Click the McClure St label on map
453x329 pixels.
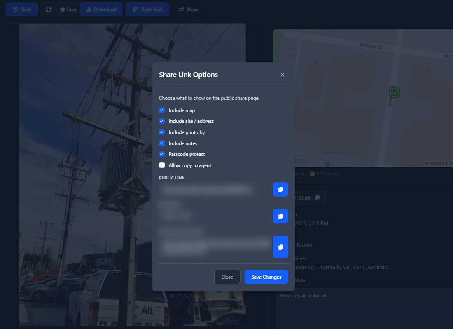coord(371,46)
